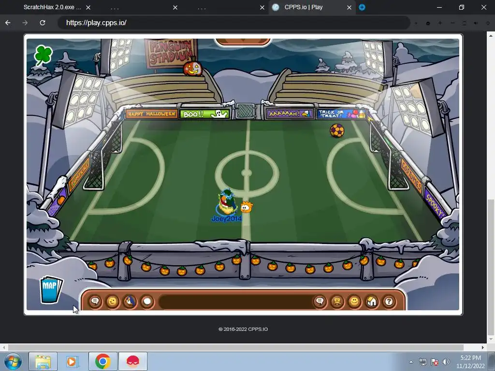This screenshot has height=371, width=495.
Task: Throw a snowball button
Action: [x=147, y=301]
